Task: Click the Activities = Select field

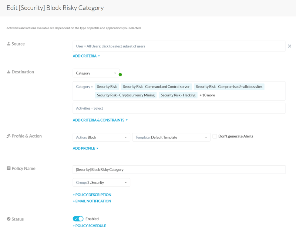Action: [179, 108]
